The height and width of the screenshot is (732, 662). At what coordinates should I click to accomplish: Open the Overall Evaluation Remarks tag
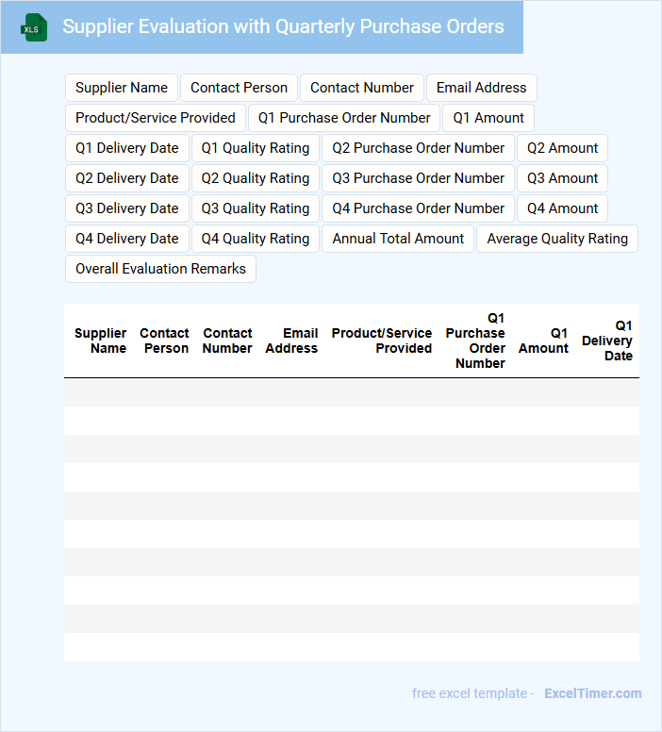[160, 269]
